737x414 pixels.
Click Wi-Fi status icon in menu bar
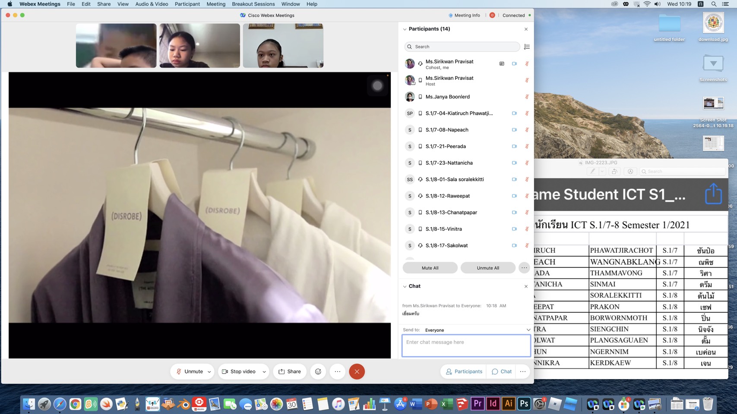coord(647,4)
